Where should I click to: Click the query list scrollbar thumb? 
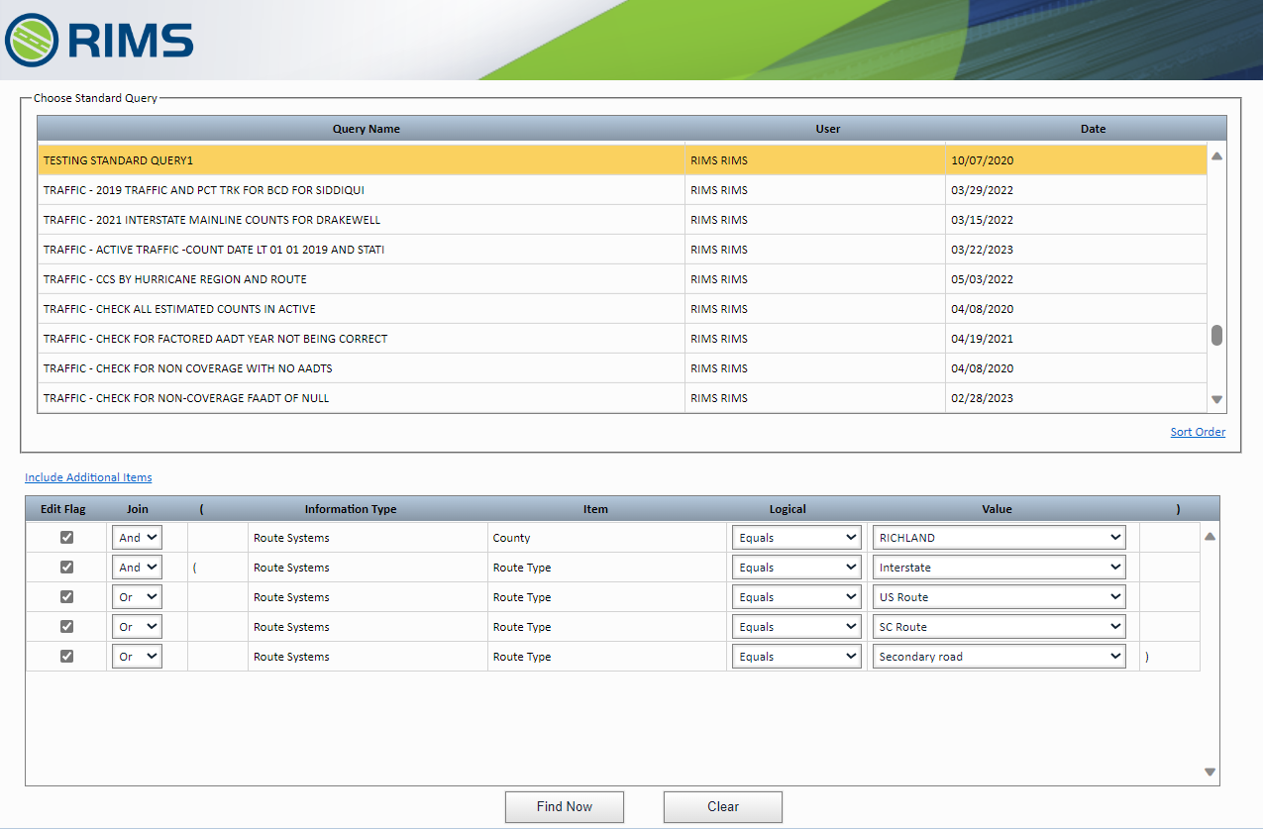click(x=1216, y=335)
